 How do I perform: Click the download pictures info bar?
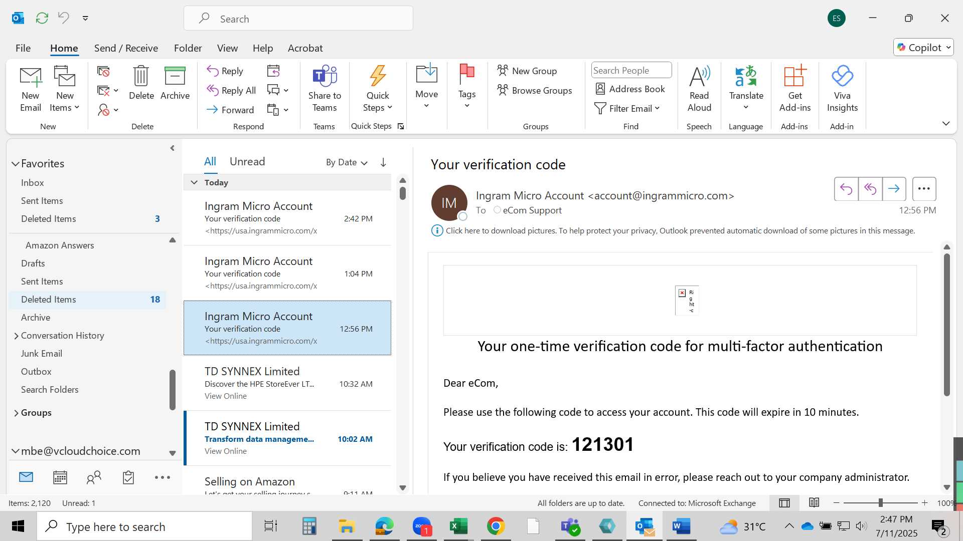(673, 231)
